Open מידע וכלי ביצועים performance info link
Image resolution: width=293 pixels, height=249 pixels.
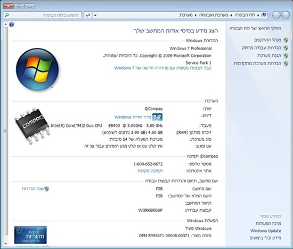(x=265, y=238)
